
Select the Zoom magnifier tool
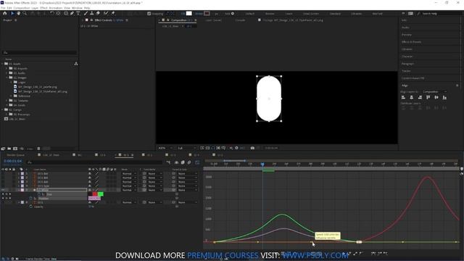pyautogui.click(x=25, y=13)
